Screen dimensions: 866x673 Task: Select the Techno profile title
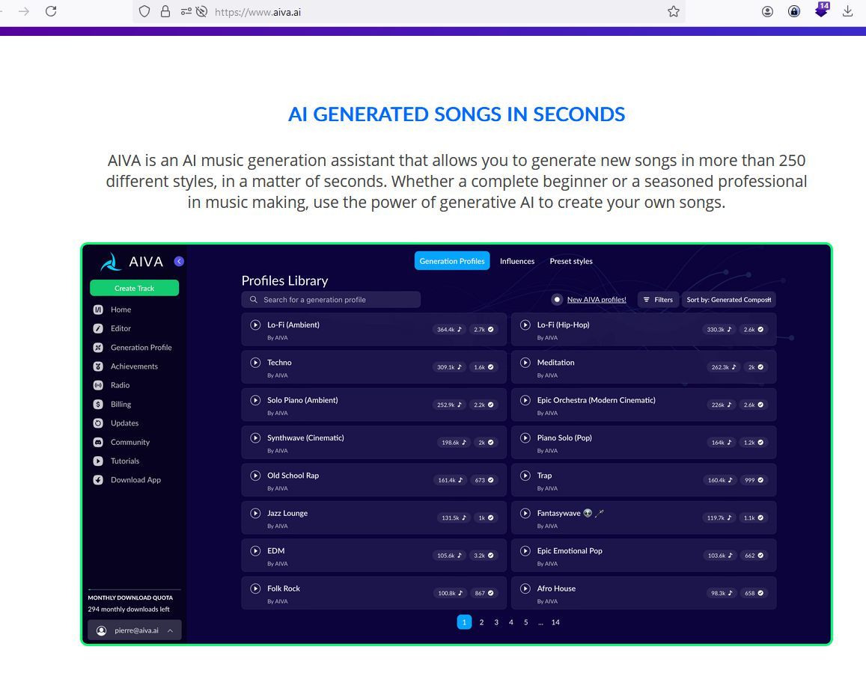pos(279,363)
